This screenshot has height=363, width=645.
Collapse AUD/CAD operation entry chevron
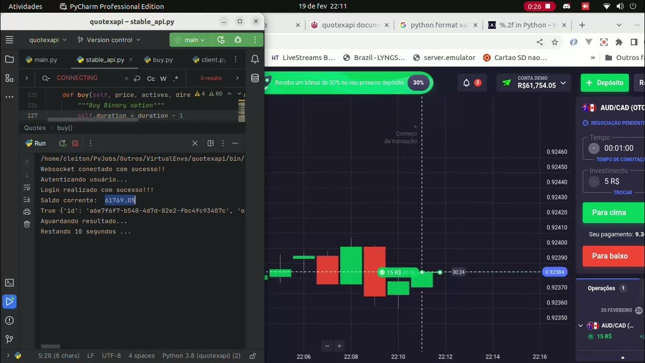(x=580, y=326)
